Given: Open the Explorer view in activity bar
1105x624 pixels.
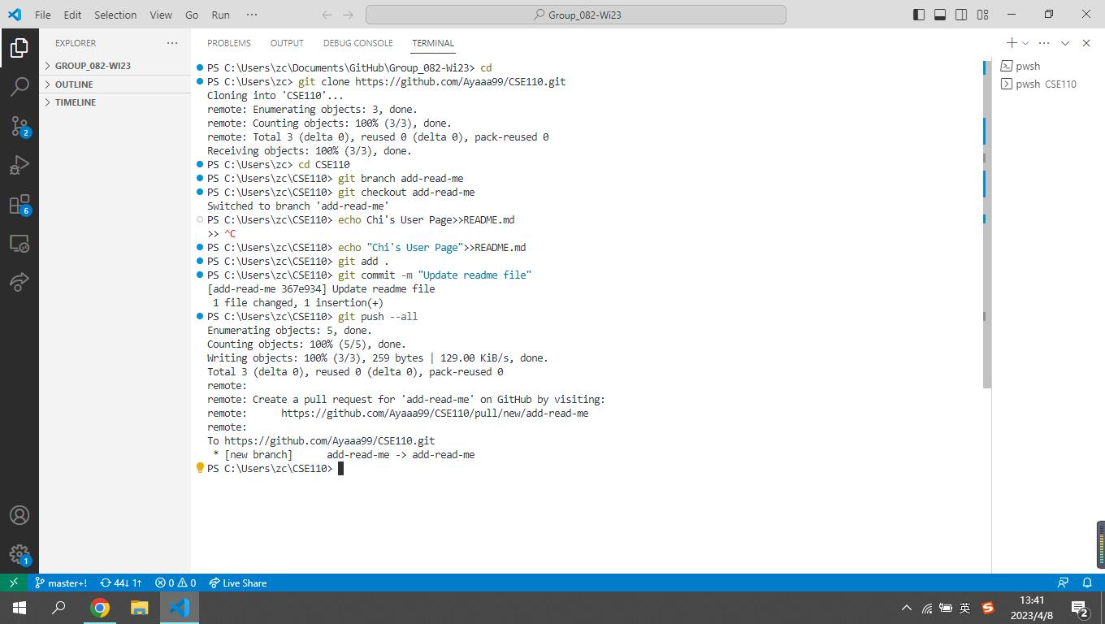Looking at the screenshot, I should [19, 48].
